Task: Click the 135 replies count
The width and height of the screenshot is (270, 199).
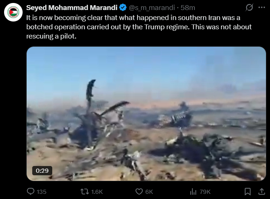Action: point(41,192)
